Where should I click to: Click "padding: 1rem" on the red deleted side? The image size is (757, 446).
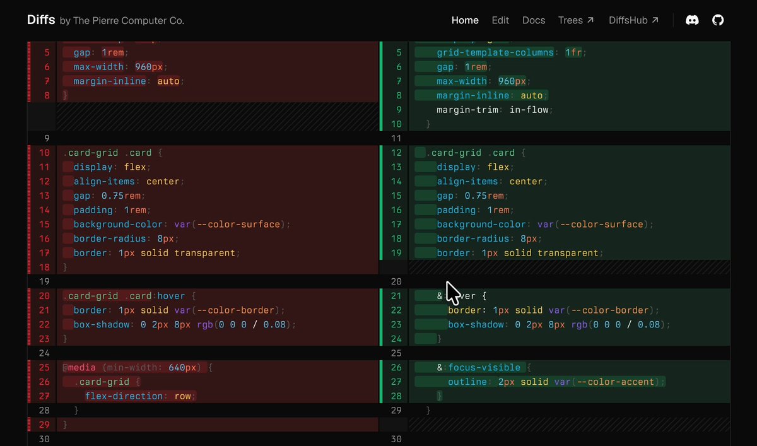tap(112, 210)
